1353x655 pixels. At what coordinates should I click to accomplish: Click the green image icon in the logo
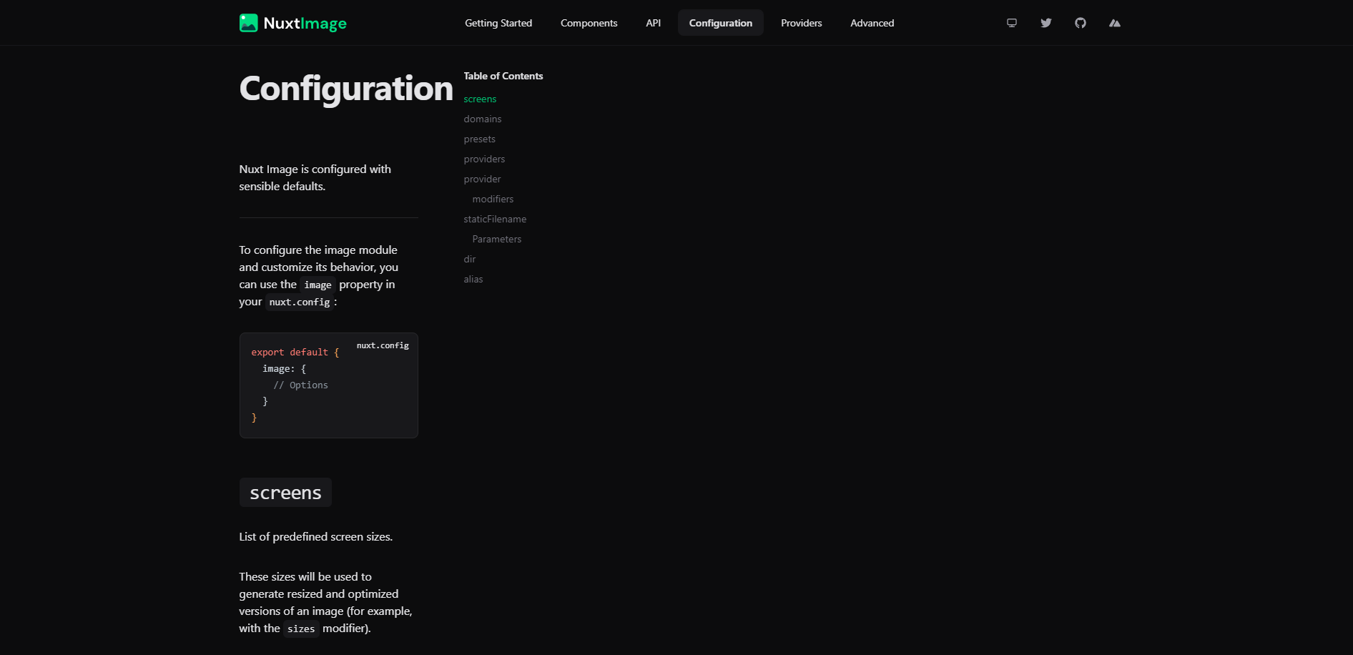point(248,22)
